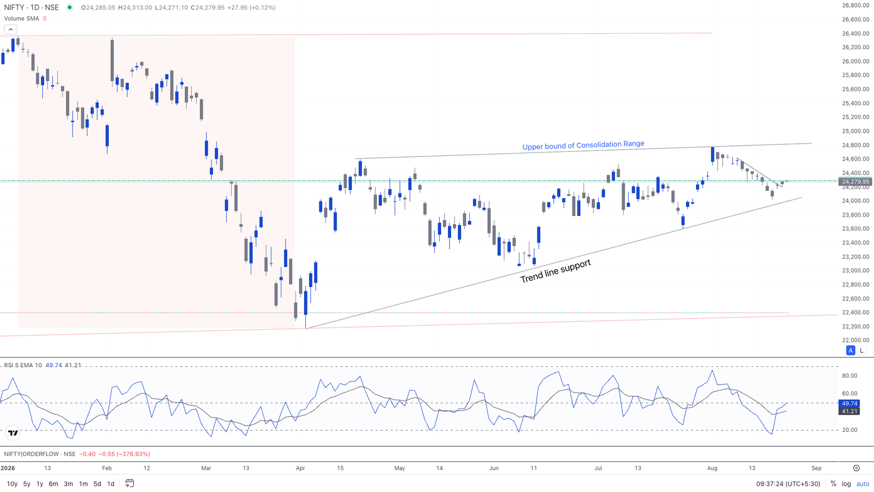The image size is (874, 492).
Task: Click the NIFTY|ORDERFLOW · NSE pane legend
Action: click(39, 454)
